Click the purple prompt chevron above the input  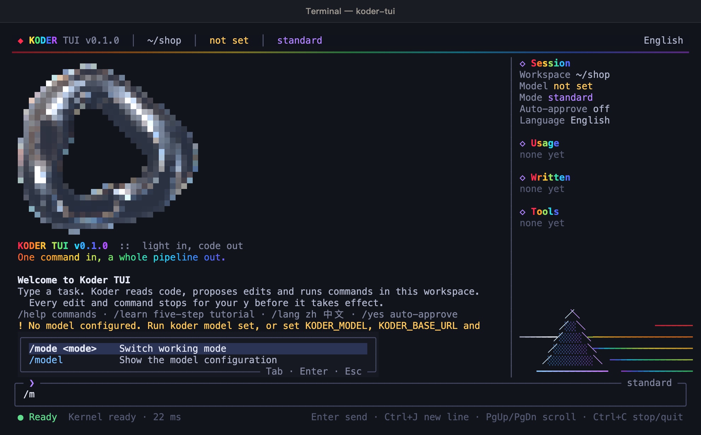tap(32, 383)
